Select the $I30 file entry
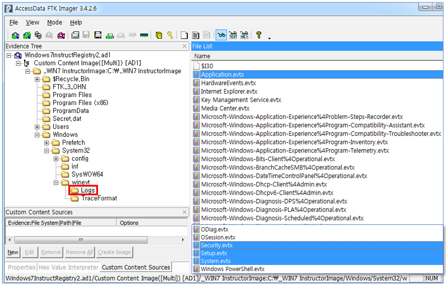446x285 pixels. pos(207,66)
